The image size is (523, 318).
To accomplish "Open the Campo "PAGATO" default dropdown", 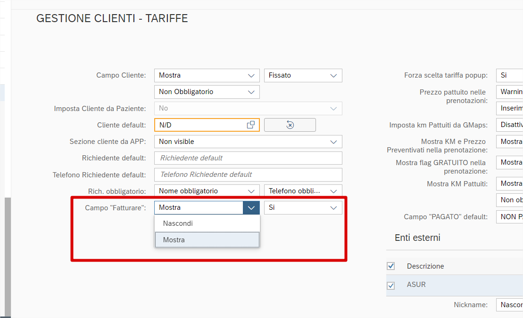I will (x=509, y=217).
